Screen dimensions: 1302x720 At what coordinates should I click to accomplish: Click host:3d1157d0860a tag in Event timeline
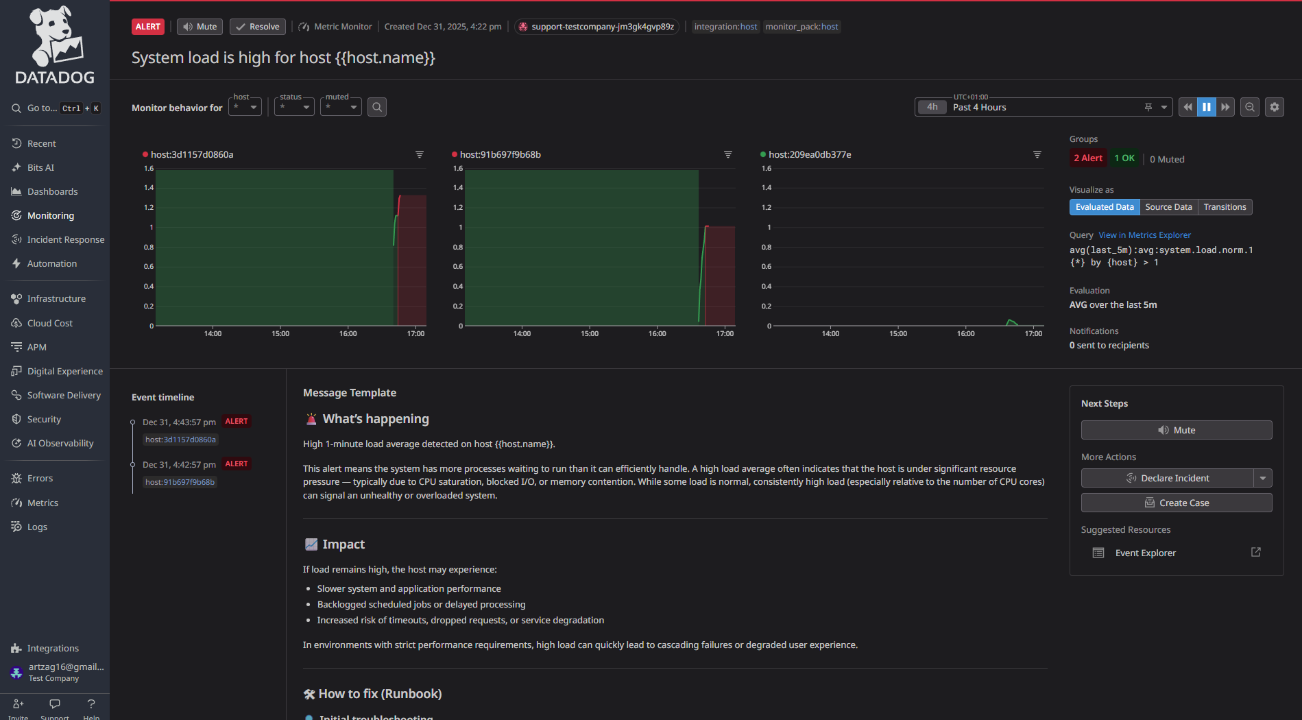180,440
